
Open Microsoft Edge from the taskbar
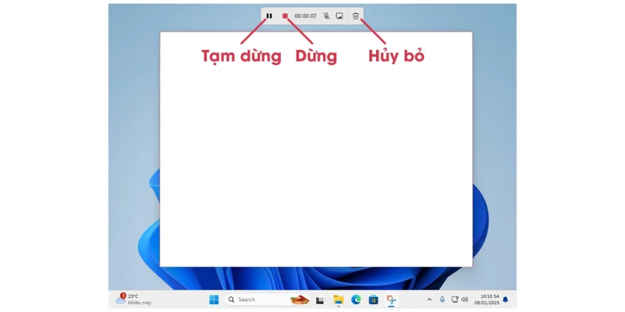(356, 300)
